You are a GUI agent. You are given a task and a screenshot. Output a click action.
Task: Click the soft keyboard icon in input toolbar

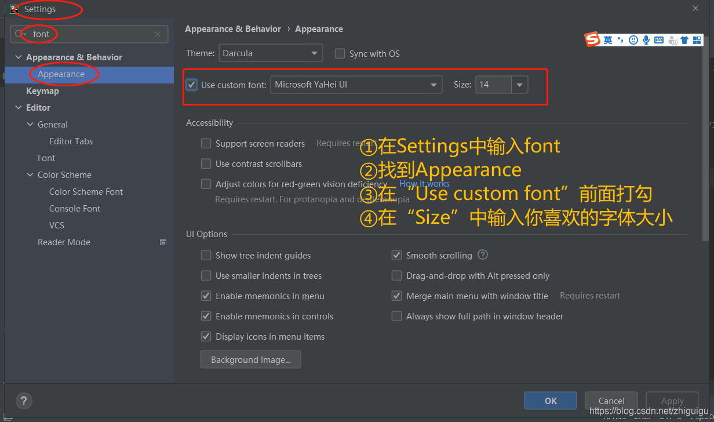pos(659,40)
